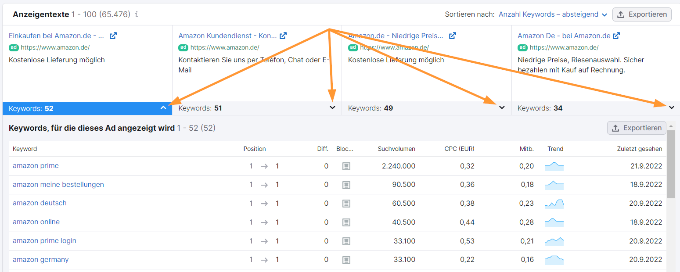Sort table by Position column header

[x=255, y=149]
